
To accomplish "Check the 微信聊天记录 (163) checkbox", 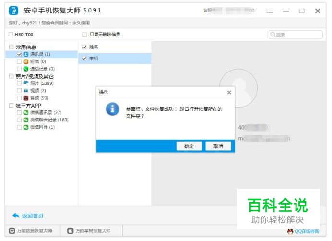I will [x=19, y=120].
